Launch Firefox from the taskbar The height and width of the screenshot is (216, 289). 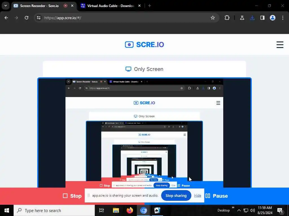tap(130, 210)
